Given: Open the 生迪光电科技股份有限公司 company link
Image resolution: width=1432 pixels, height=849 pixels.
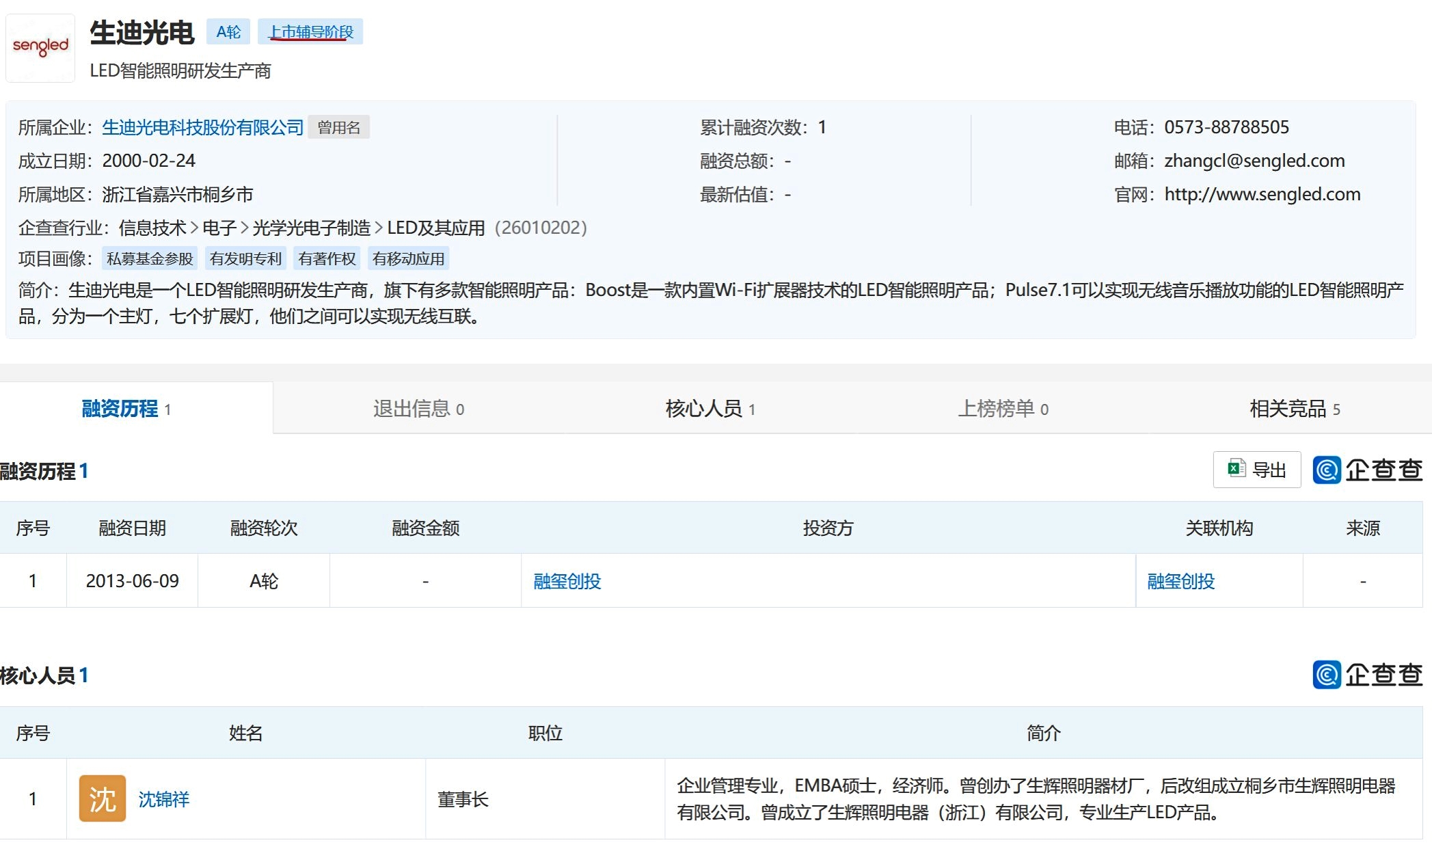Looking at the screenshot, I should pyautogui.click(x=202, y=127).
